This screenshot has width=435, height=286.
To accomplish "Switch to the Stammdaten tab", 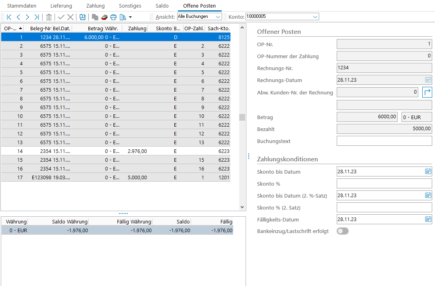I will [x=21, y=6].
